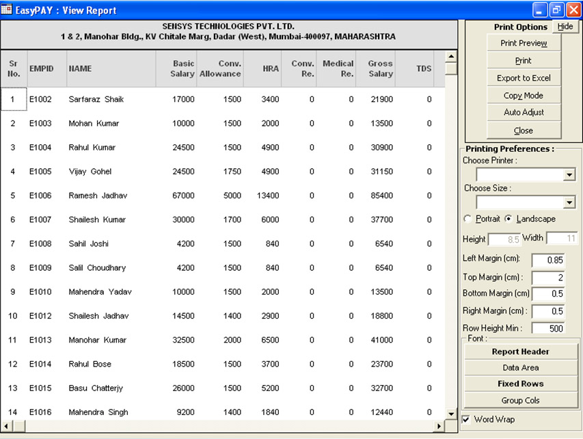Edit the Left Margin field
Viewport: 583px width, 439px height.
(548, 260)
